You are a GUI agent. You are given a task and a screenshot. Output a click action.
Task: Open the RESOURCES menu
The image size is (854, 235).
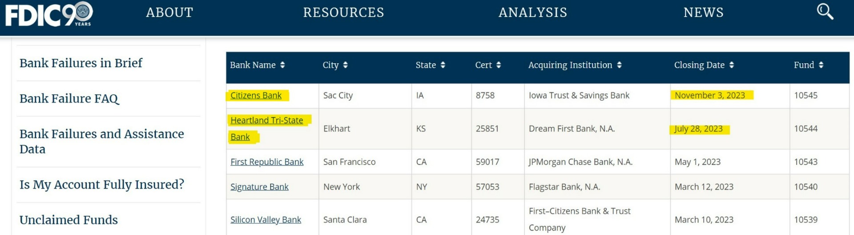[x=343, y=12]
